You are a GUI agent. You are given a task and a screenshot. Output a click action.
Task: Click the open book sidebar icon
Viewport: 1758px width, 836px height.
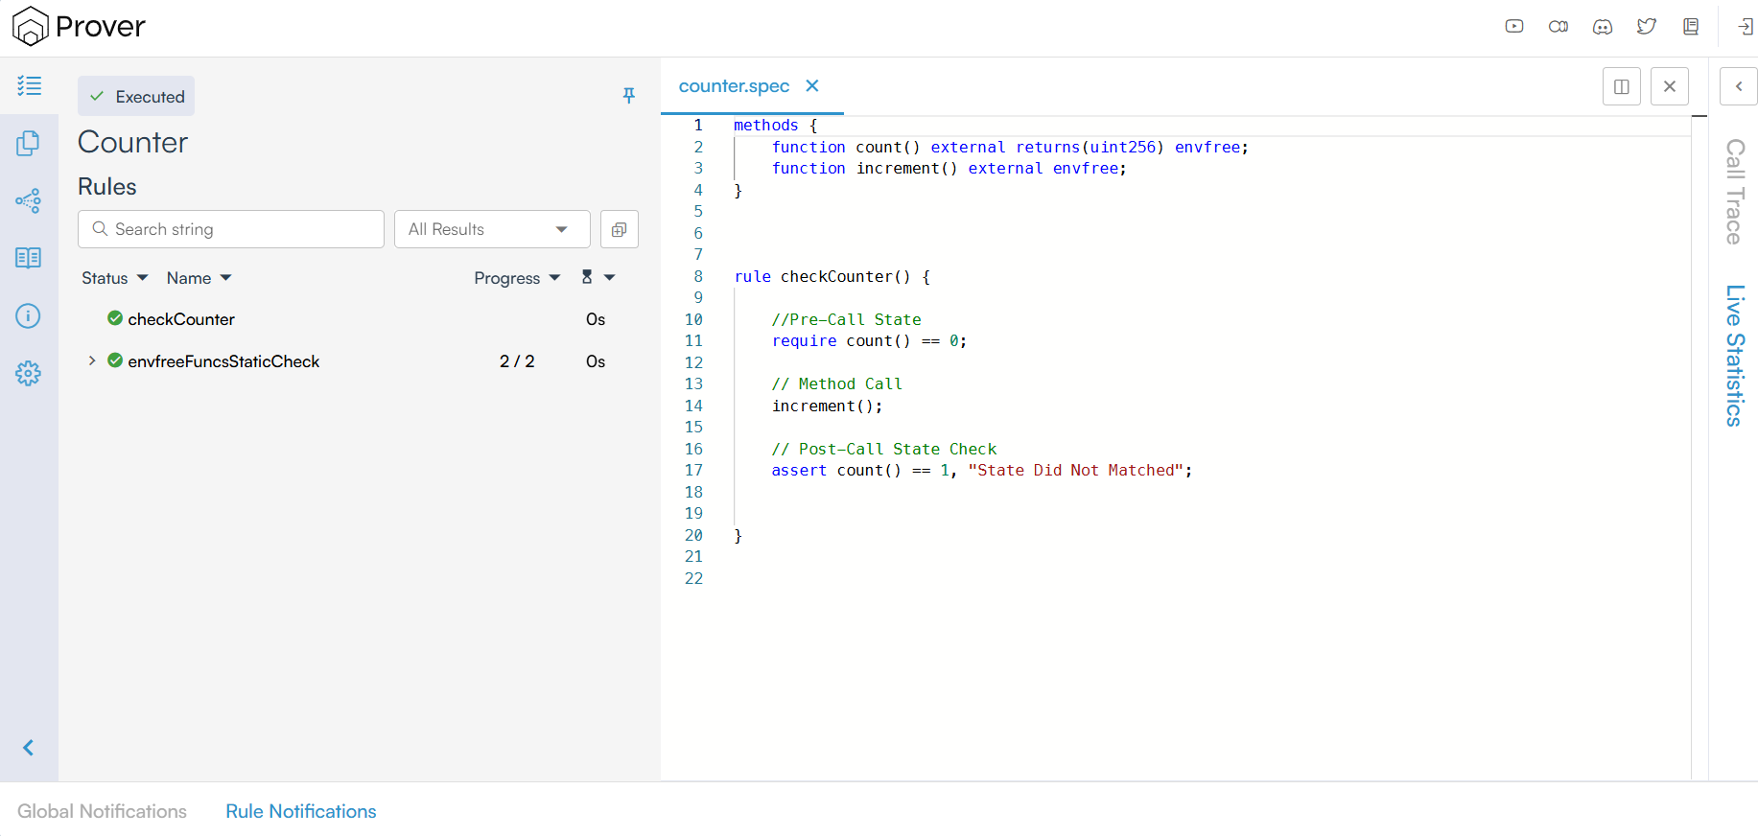[29, 258]
